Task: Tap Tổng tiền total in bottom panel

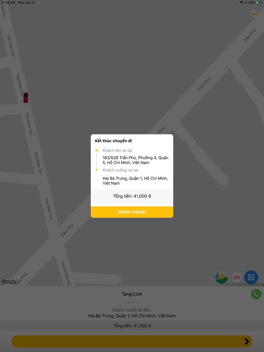Action: coord(132,326)
